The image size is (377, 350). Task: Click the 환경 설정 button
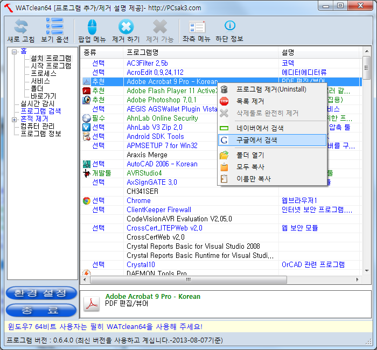[41, 293]
